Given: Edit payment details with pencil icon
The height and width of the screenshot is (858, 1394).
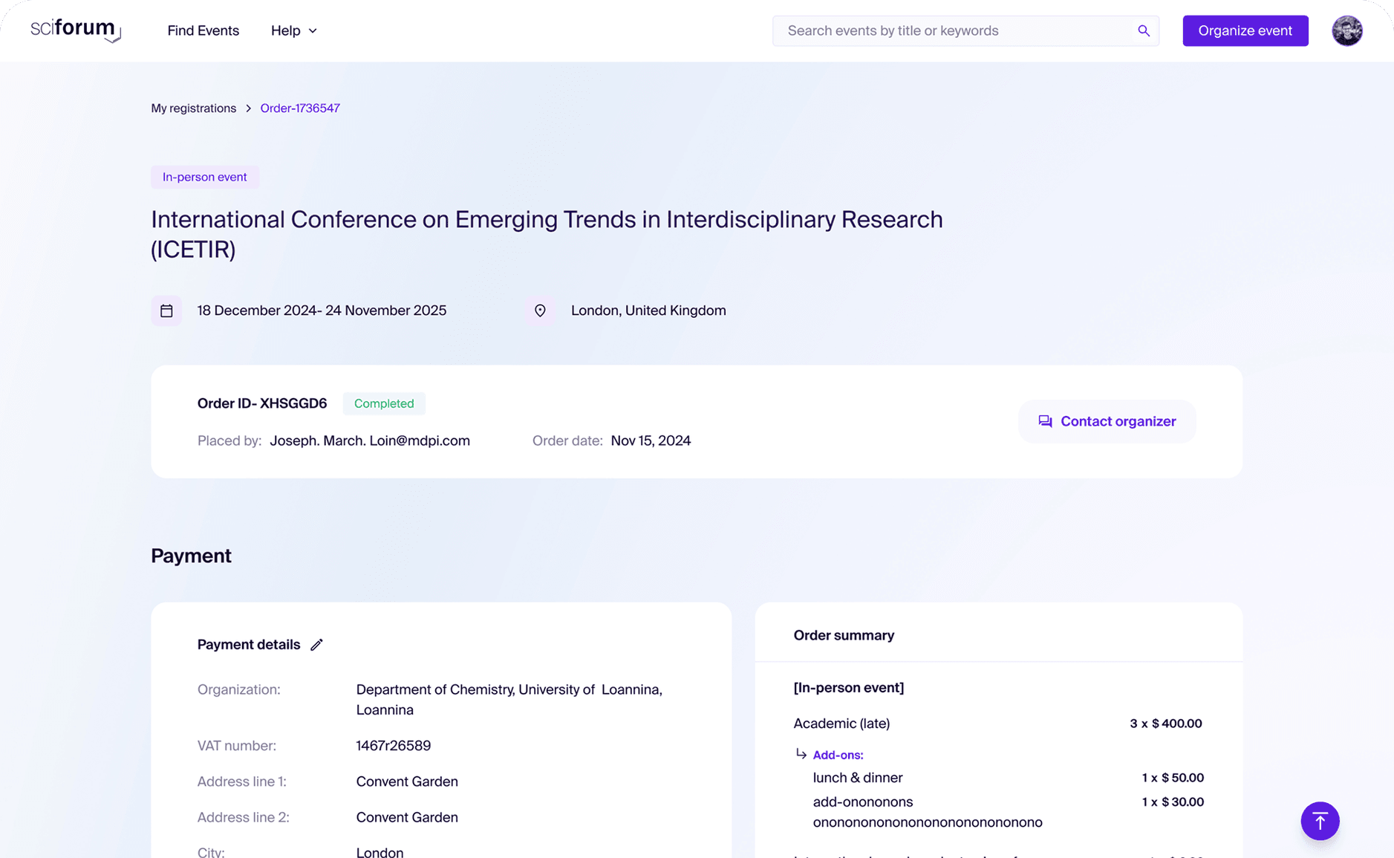Looking at the screenshot, I should pos(316,645).
